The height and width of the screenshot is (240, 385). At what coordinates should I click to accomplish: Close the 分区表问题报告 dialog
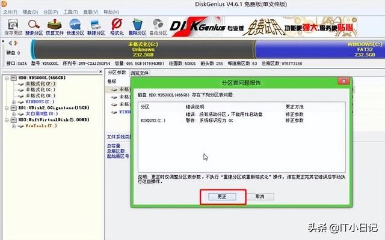point(343,82)
